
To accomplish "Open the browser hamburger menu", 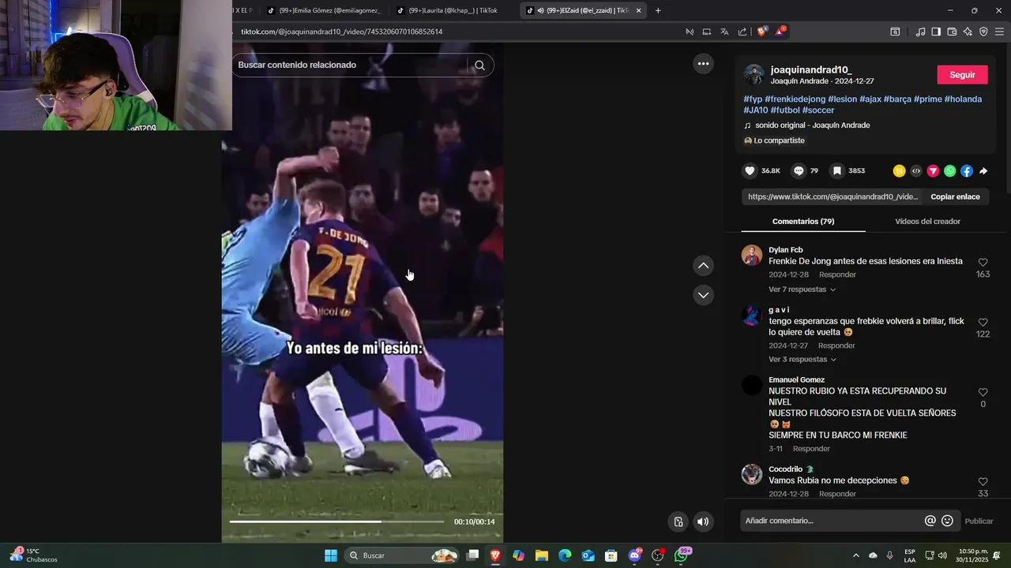I will pos(999,32).
